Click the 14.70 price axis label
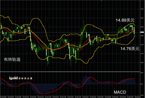The width and height of the screenshot is (145, 98). click(142, 54)
